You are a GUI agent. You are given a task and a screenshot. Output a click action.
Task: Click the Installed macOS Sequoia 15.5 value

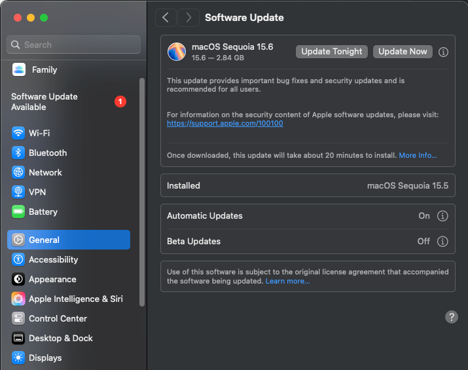tap(407, 186)
